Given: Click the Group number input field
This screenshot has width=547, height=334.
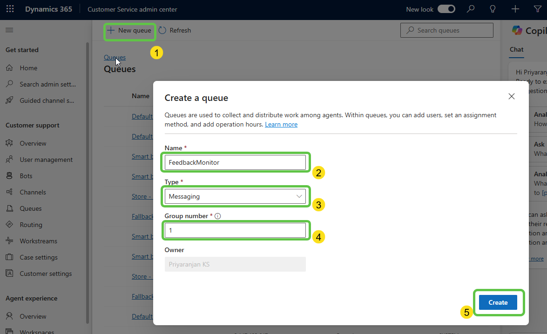Looking at the screenshot, I should 235,230.
